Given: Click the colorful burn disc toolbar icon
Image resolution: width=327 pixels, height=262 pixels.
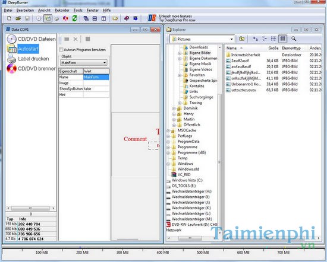Looking at the screenshot, I should point(65,18).
